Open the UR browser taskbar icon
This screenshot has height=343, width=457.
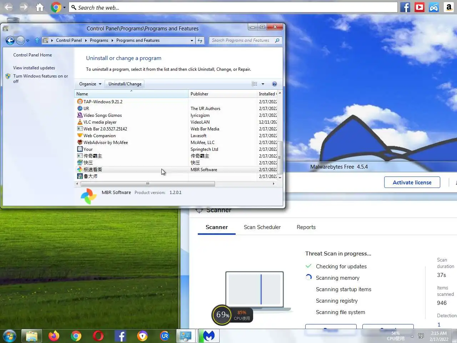165,336
